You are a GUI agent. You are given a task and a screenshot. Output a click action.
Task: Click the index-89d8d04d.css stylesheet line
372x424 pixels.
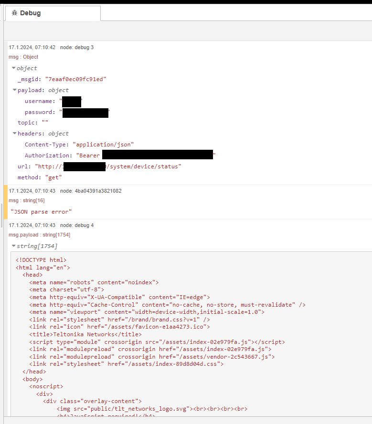[x=127, y=364]
